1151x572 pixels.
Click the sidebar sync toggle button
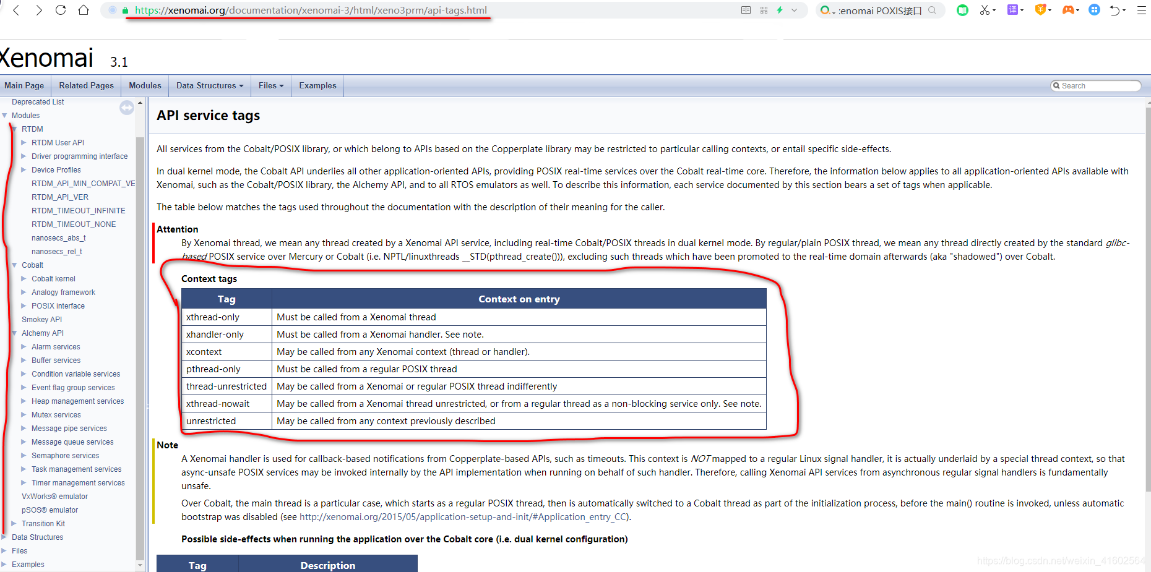point(127,108)
